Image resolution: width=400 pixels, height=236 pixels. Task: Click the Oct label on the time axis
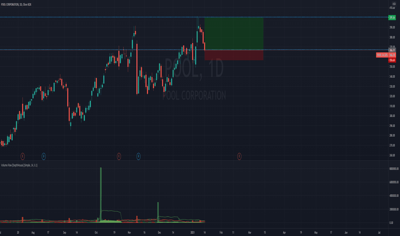pyautogui.click(x=96, y=233)
